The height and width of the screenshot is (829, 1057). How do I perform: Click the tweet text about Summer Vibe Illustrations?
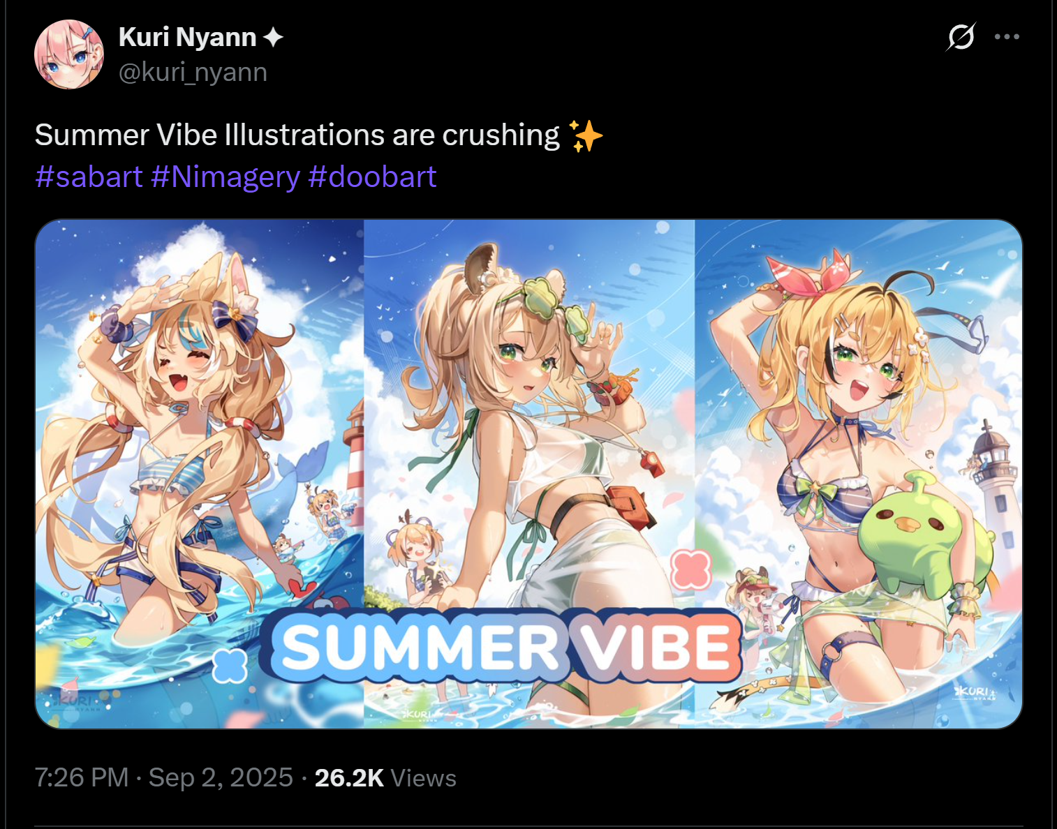(297, 135)
